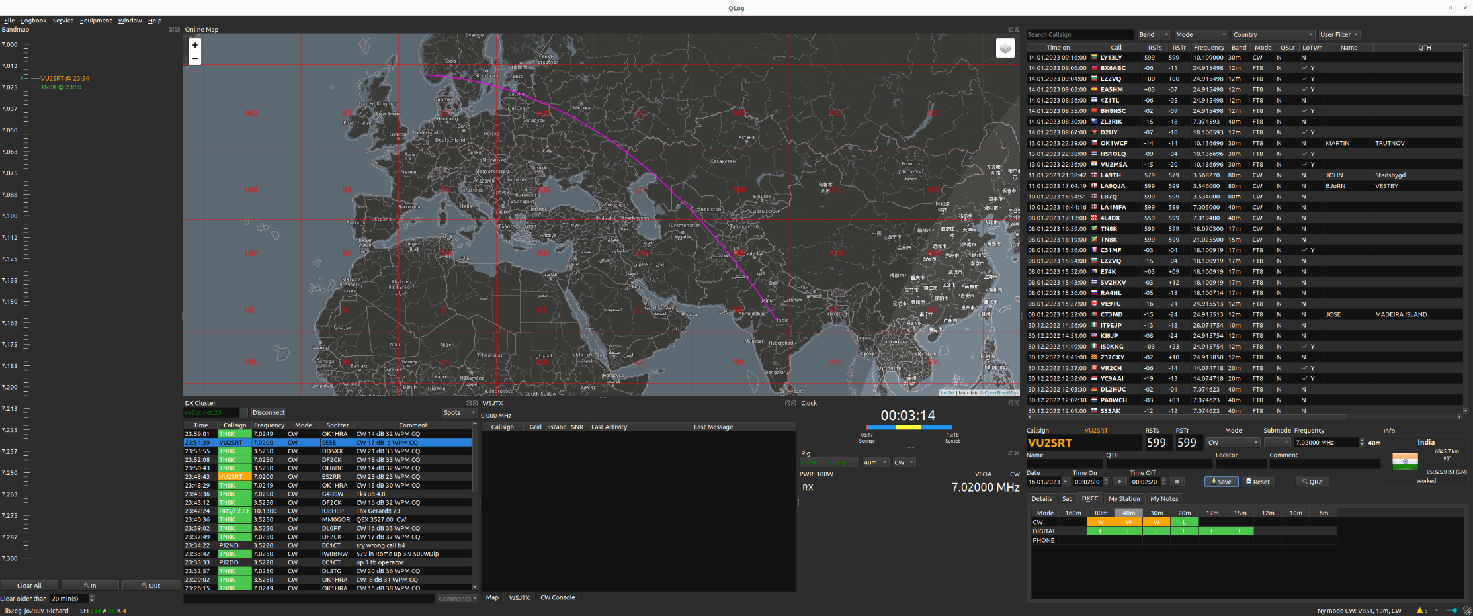
Task: Click the alerts bell icon in status bar
Action: (x=1419, y=611)
